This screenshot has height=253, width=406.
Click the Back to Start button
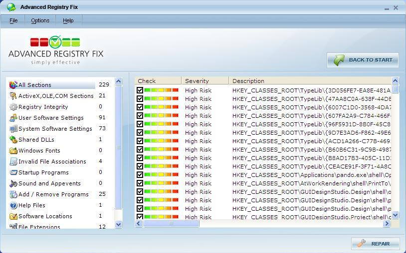coord(363,60)
